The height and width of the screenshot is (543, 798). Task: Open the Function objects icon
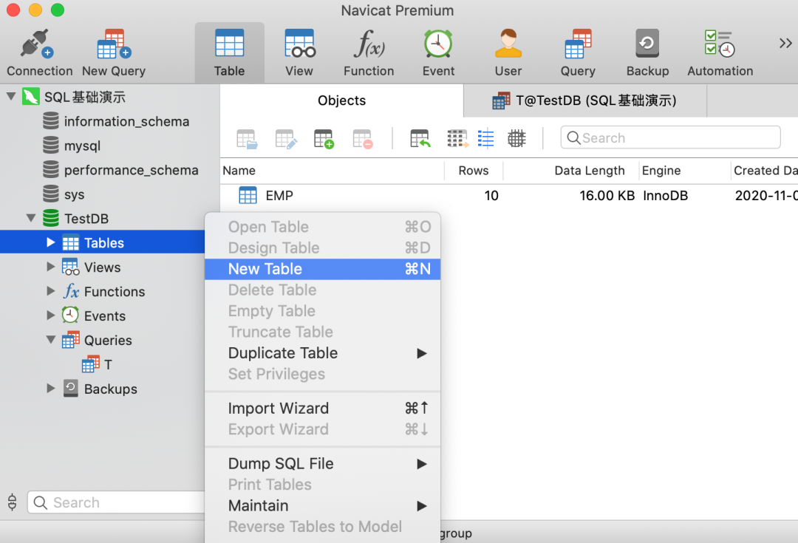coord(368,52)
